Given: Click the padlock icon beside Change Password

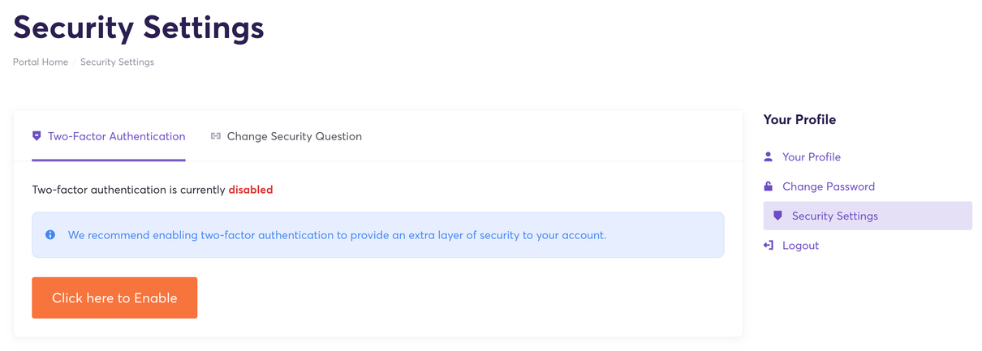Looking at the screenshot, I should coord(769,186).
